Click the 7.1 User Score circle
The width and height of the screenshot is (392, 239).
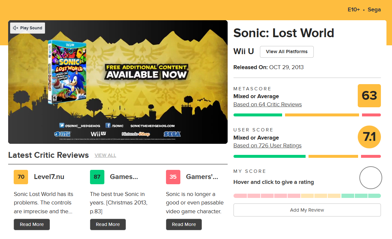(369, 137)
